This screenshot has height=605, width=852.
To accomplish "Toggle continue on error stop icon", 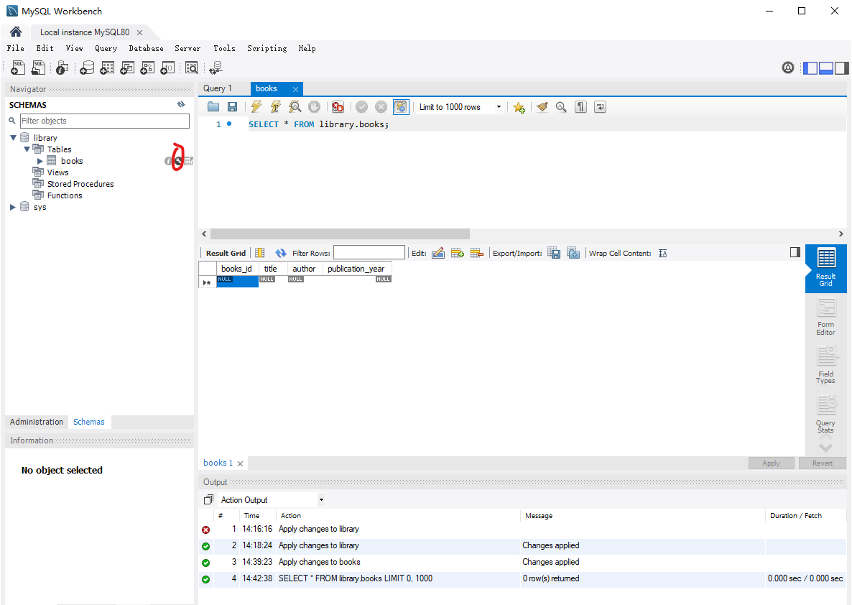I will [x=338, y=107].
